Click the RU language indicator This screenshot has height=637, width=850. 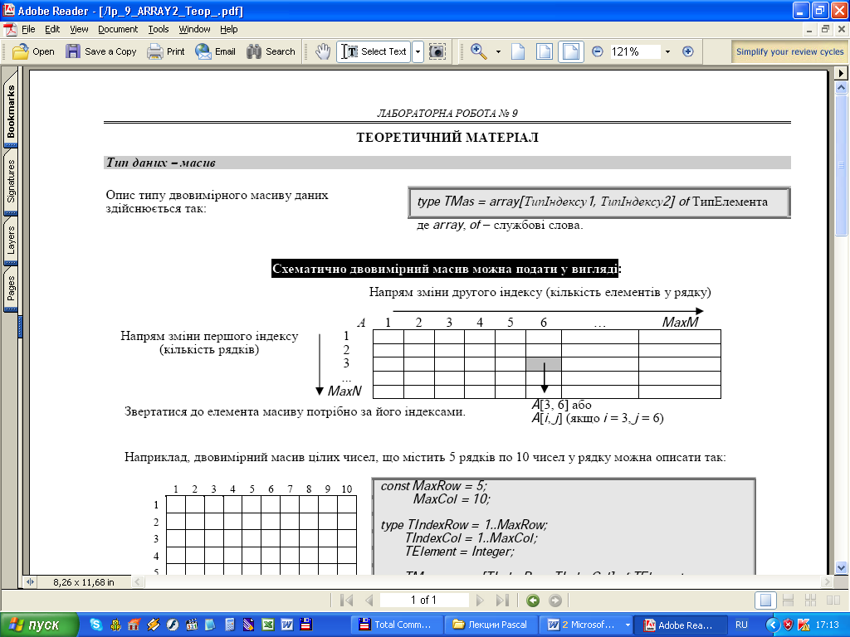[741, 625]
